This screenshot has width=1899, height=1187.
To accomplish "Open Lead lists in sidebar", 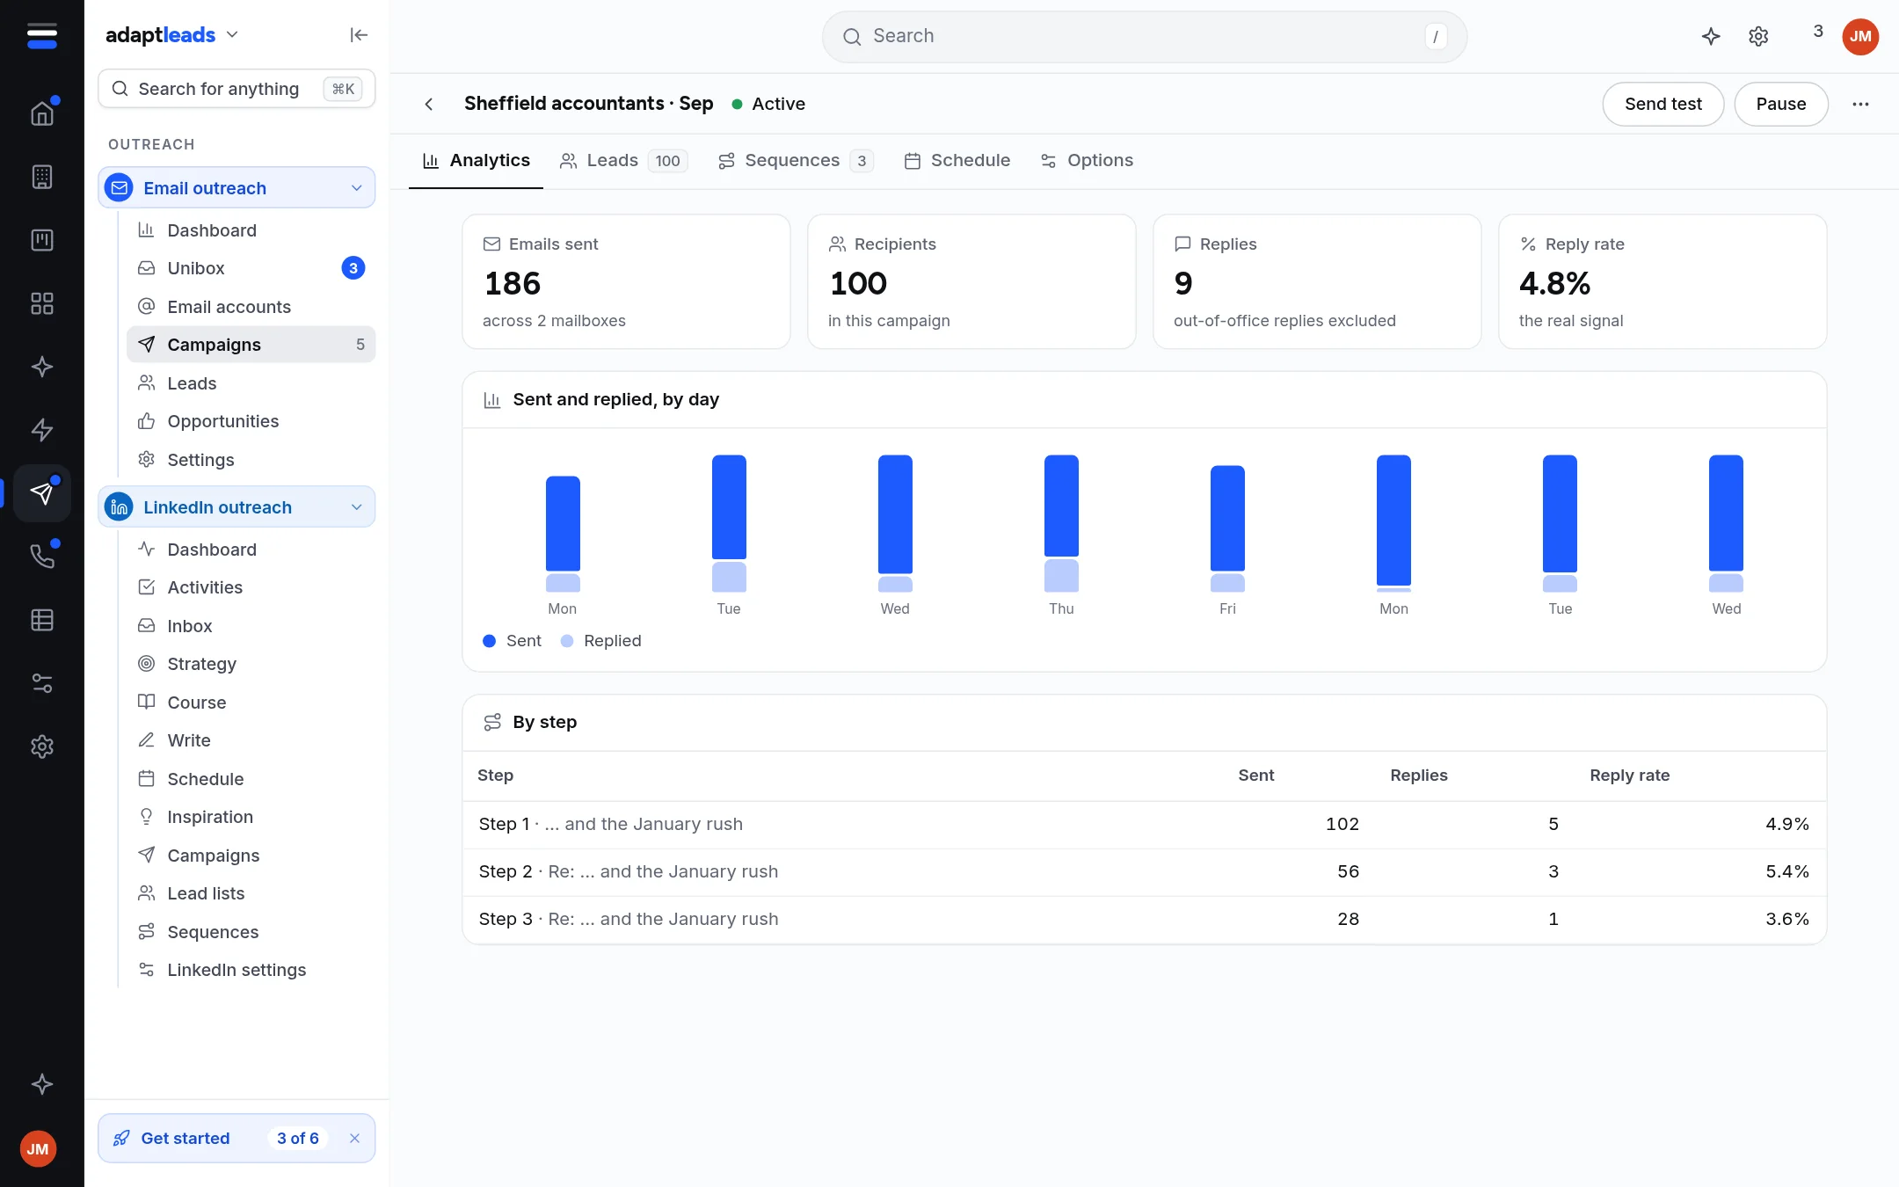I will (251, 893).
